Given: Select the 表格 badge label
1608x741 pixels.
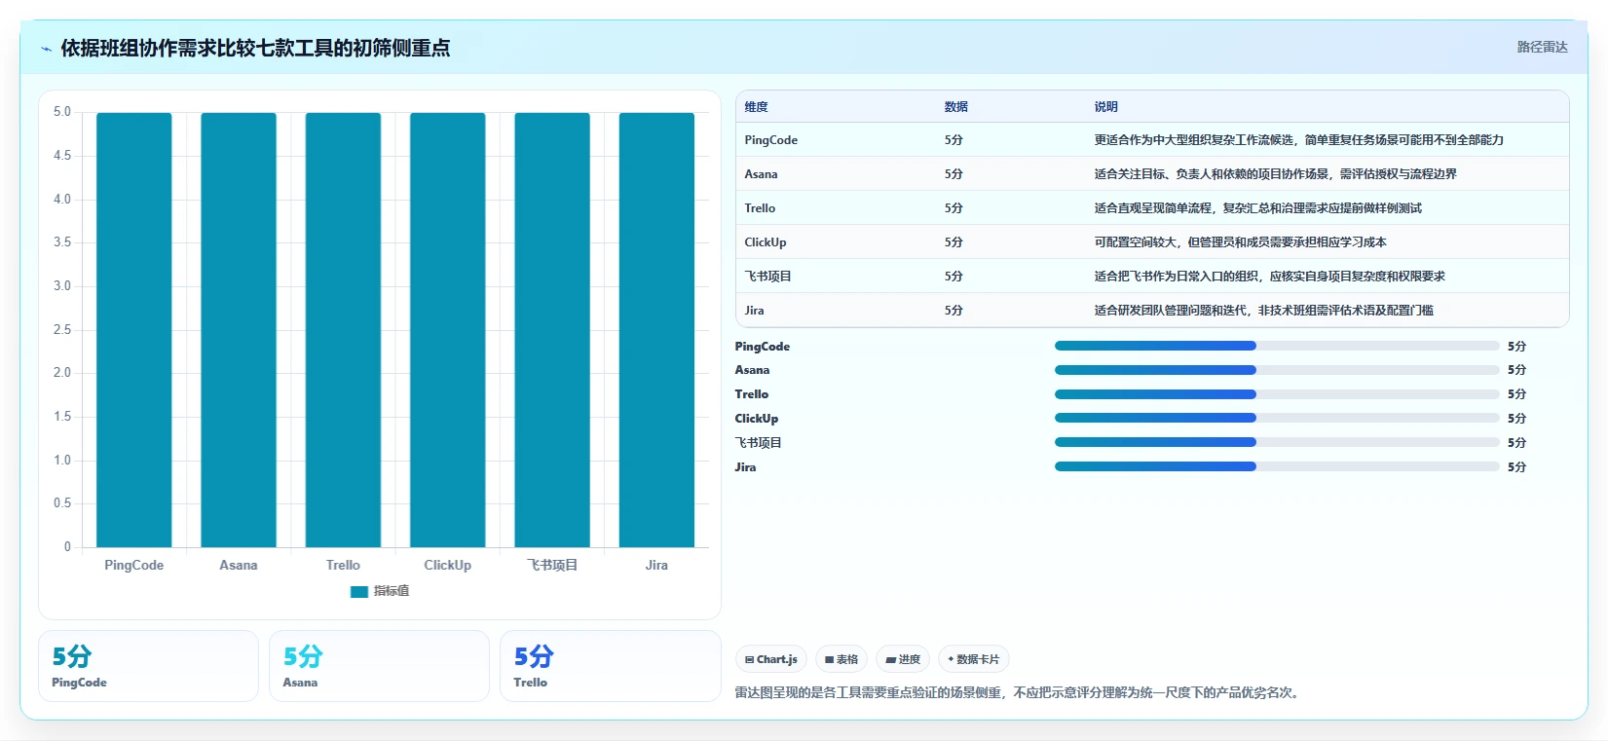Looking at the screenshot, I should coord(847,659).
